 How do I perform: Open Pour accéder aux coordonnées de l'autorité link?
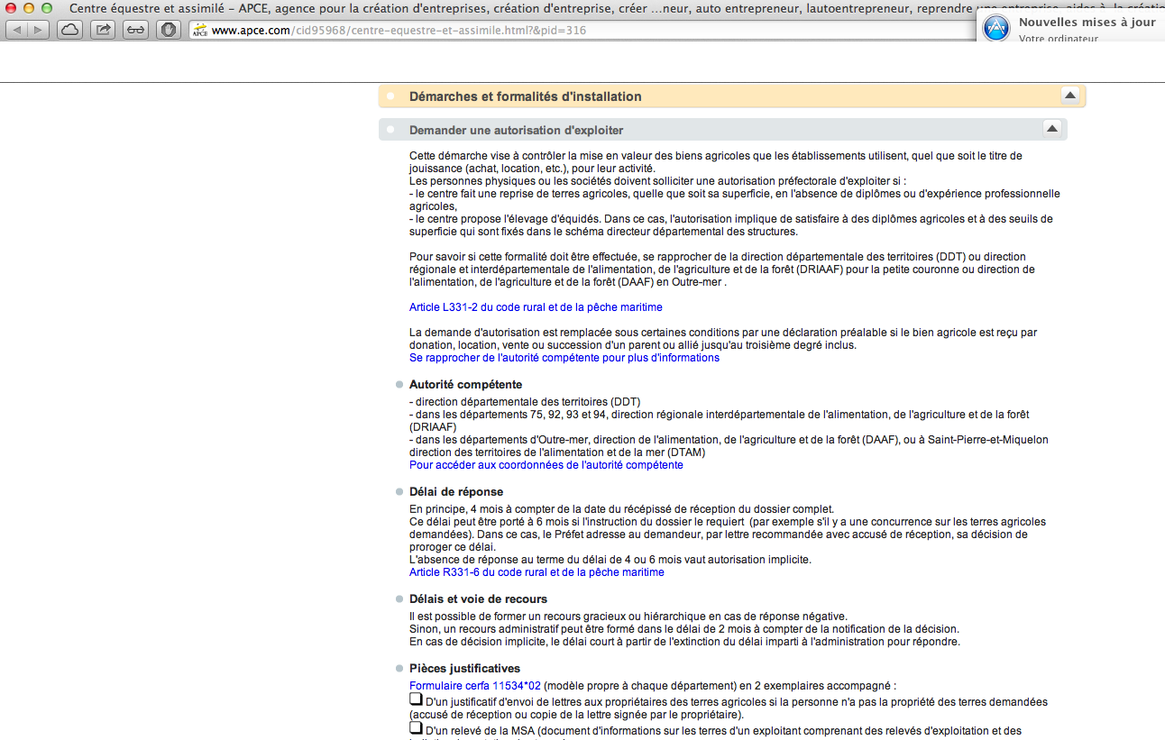pyautogui.click(x=546, y=465)
